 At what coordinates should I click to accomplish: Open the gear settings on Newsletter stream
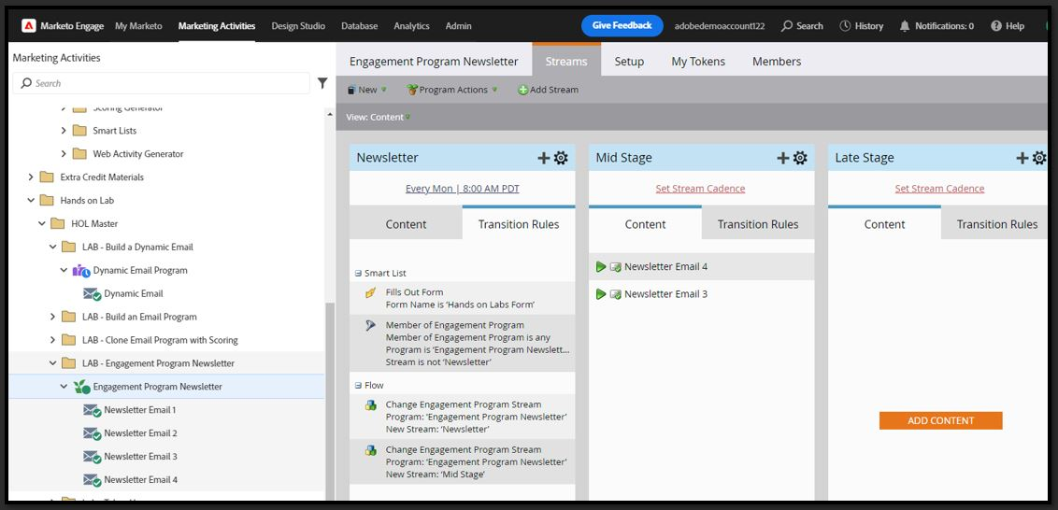click(561, 158)
